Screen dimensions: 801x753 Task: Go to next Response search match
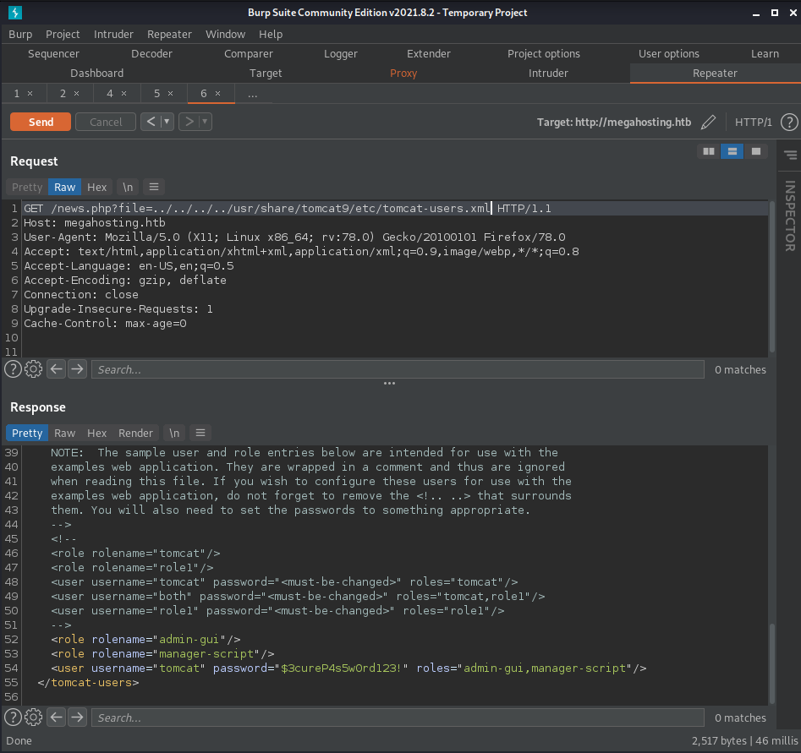[x=77, y=718]
